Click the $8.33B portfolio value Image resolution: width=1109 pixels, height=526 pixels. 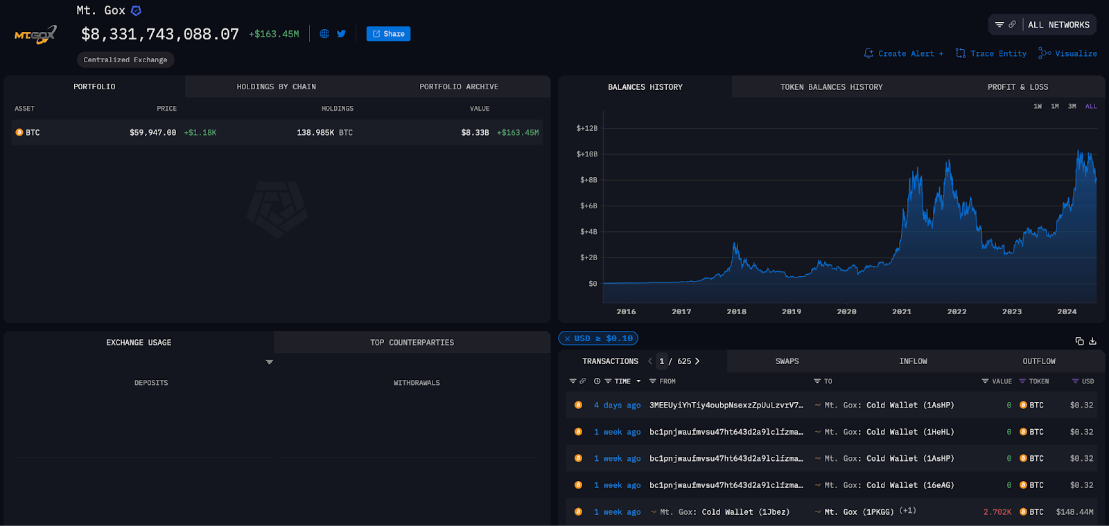[x=475, y=132]
